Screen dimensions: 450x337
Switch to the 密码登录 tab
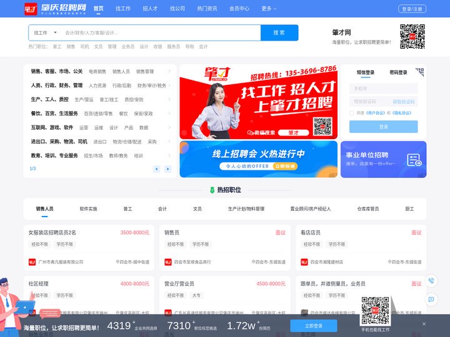coord(398,72)
